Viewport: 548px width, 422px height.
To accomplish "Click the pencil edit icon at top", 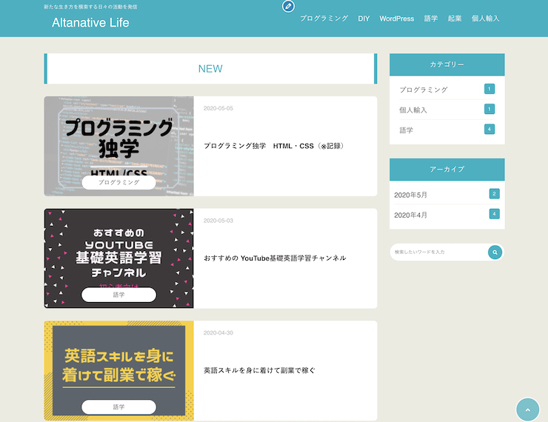I will coord(288,7).
